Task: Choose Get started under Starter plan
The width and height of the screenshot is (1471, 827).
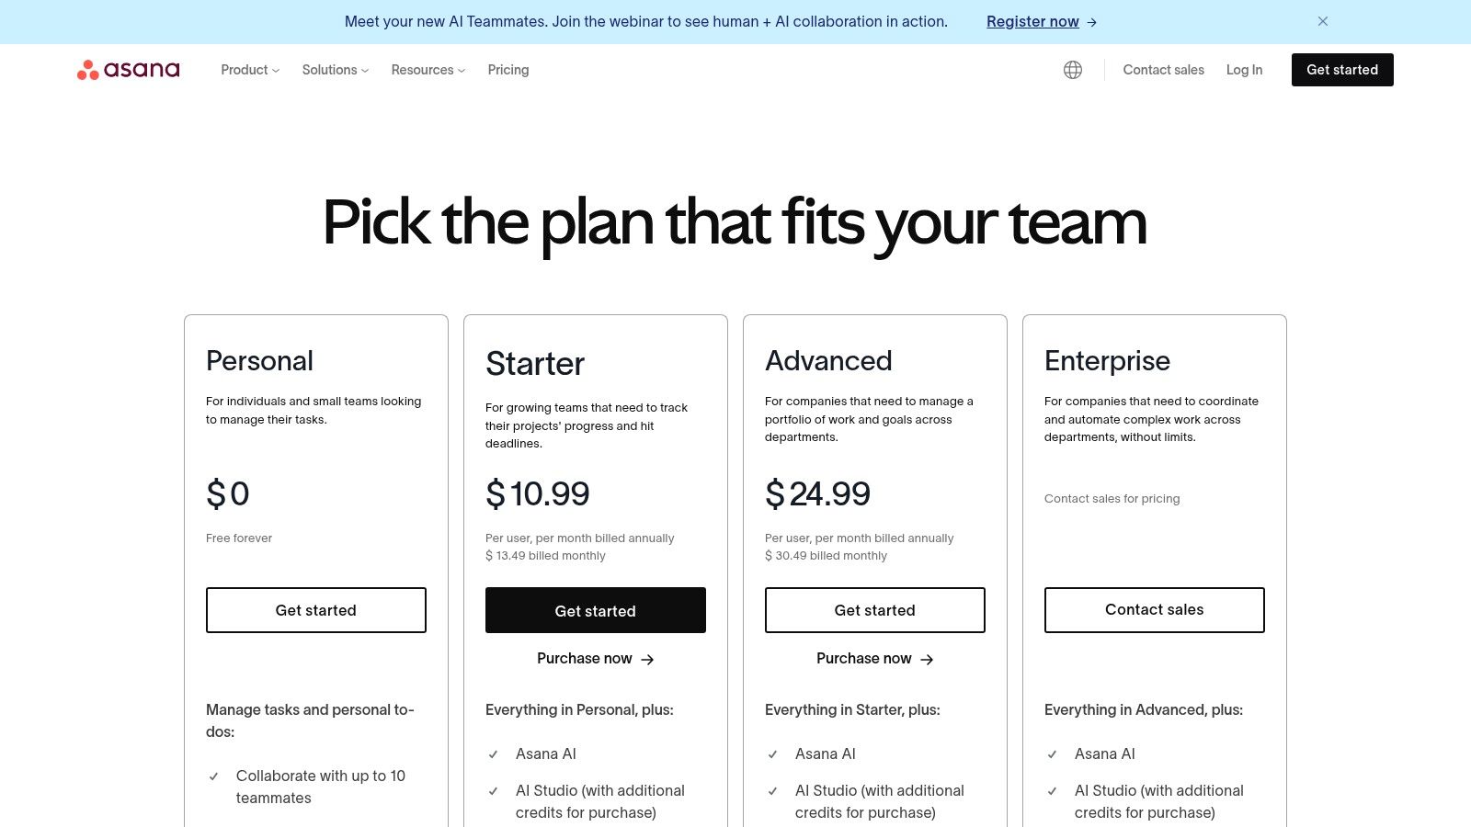Action: [x=596, y=610]
